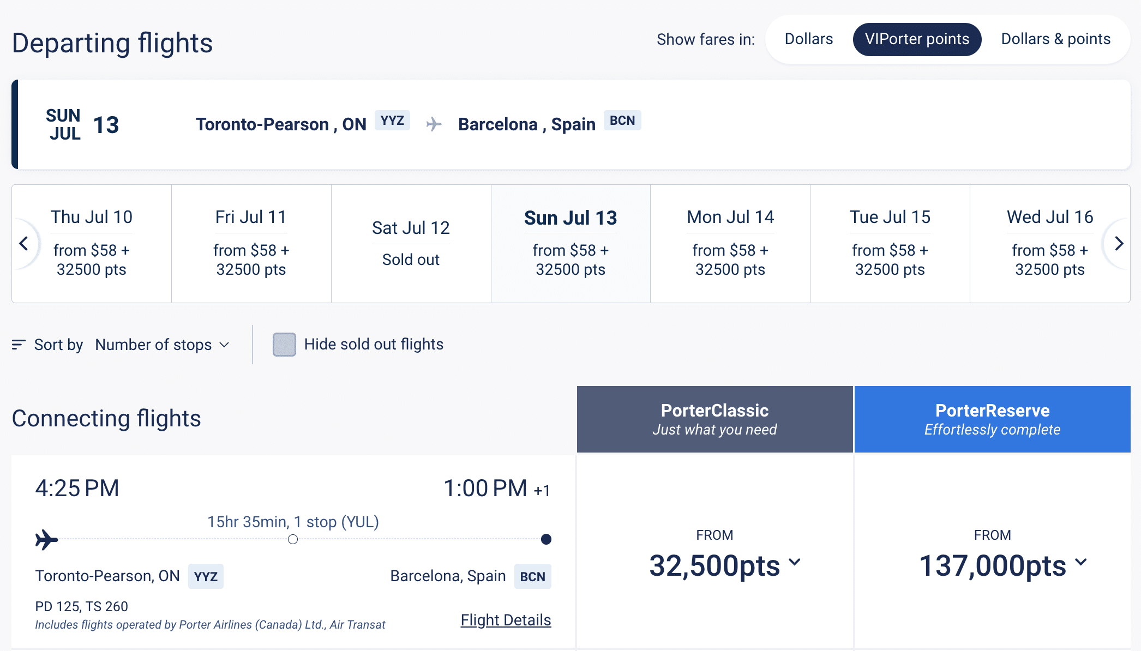Click the PorterReserve column header
1141x651 pixels.
click(992, 419)
